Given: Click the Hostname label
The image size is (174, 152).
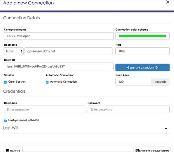Looking at the screenshot, I should 10,45.
